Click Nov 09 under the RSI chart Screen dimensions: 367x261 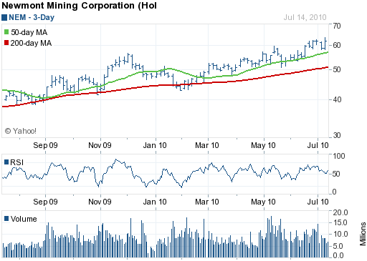(x=100, y=202)
